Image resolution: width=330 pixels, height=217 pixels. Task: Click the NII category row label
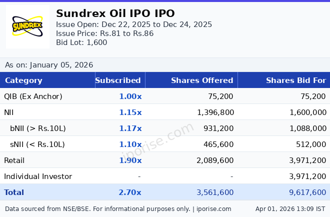[x=10, y=112]
